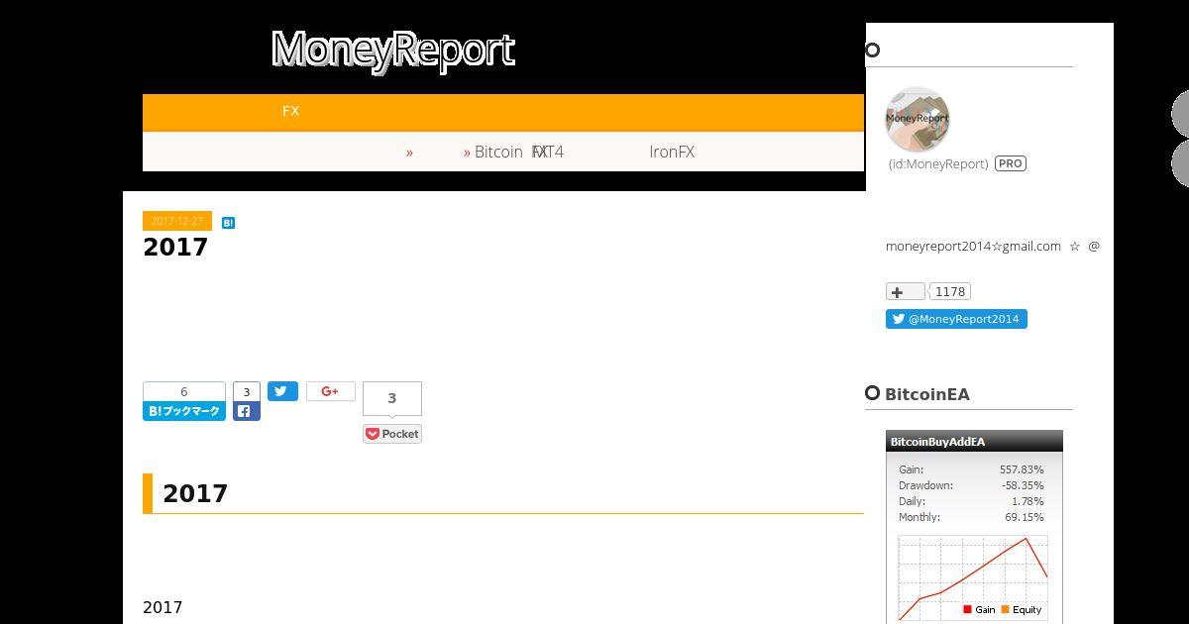Open the IronFX link in the sub-navigation
This screenshot has height=624, width=1189.
tap(672, 152)
